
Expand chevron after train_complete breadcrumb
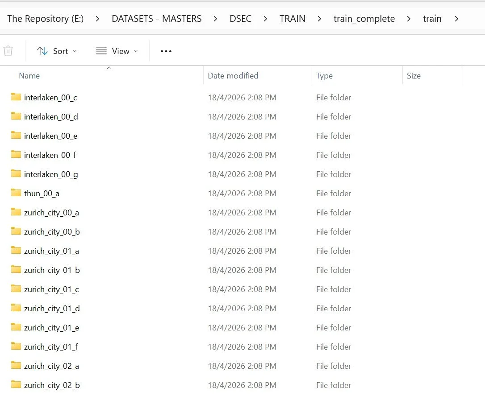pyautogui.click(x=409, y=19)
